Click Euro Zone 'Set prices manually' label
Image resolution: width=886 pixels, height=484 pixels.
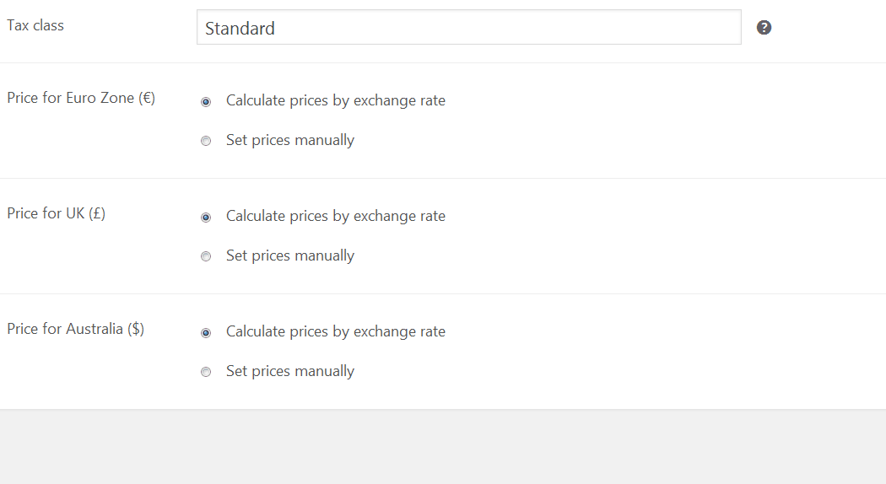click(289, 141)
